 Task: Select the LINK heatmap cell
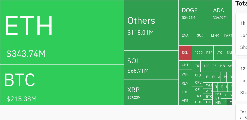215,36
